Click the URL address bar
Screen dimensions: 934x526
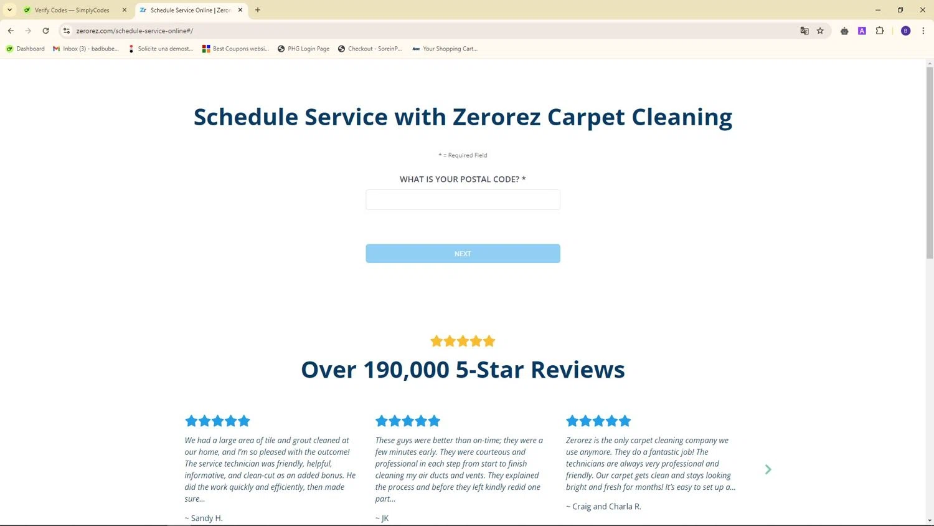pos(430,31)
